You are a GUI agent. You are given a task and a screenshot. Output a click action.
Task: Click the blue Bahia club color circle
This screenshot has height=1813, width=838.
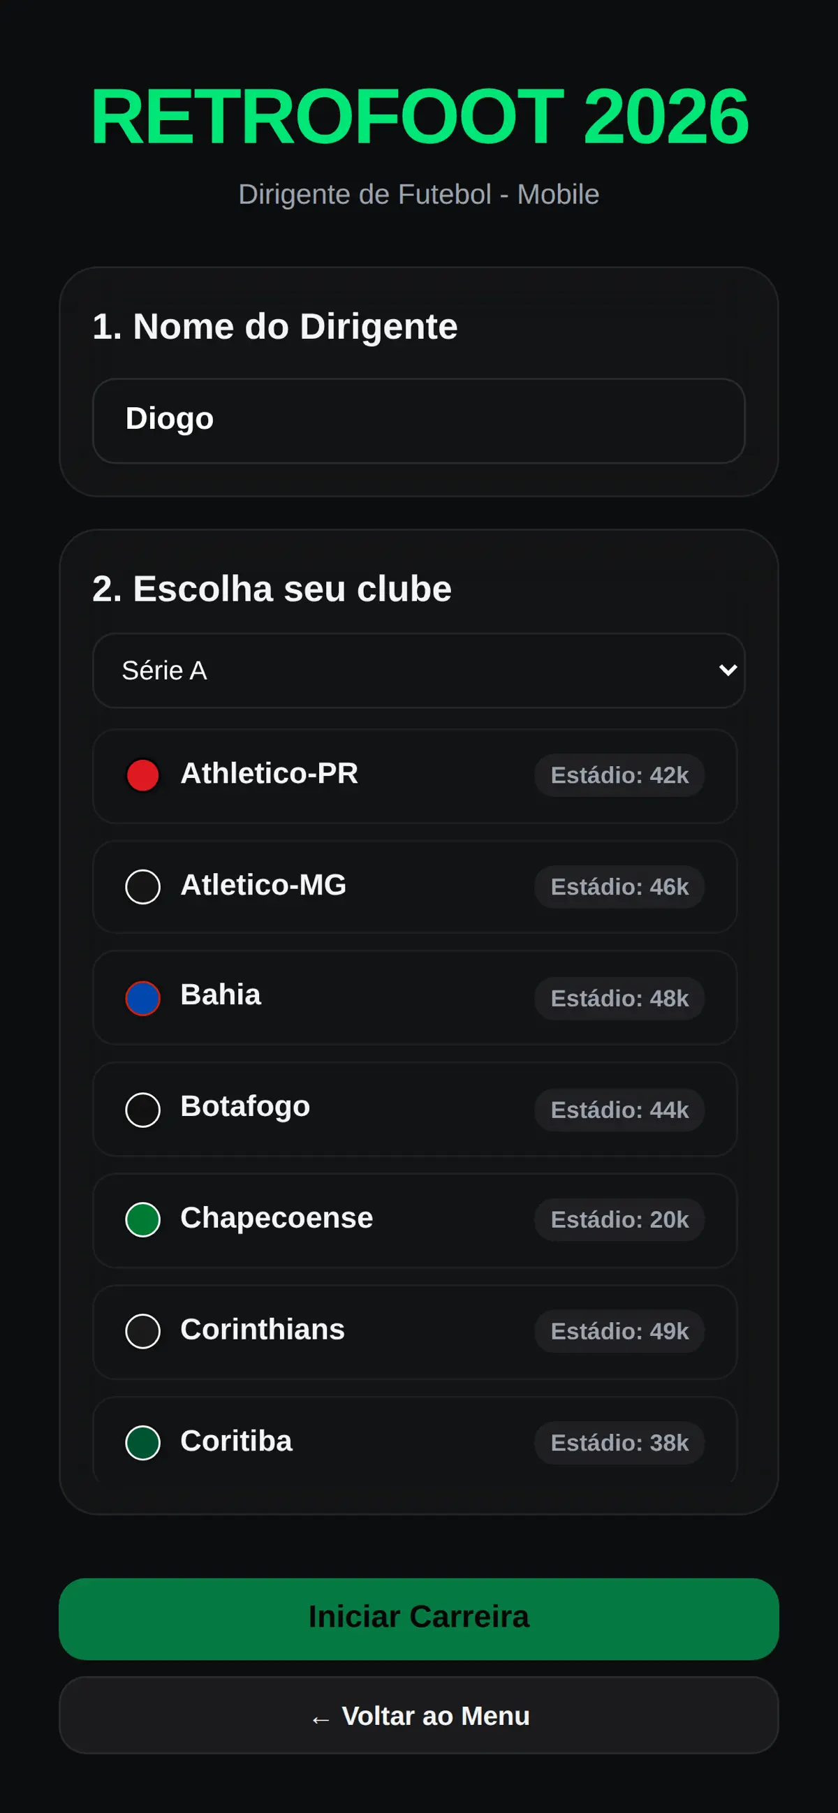[143, 998]
